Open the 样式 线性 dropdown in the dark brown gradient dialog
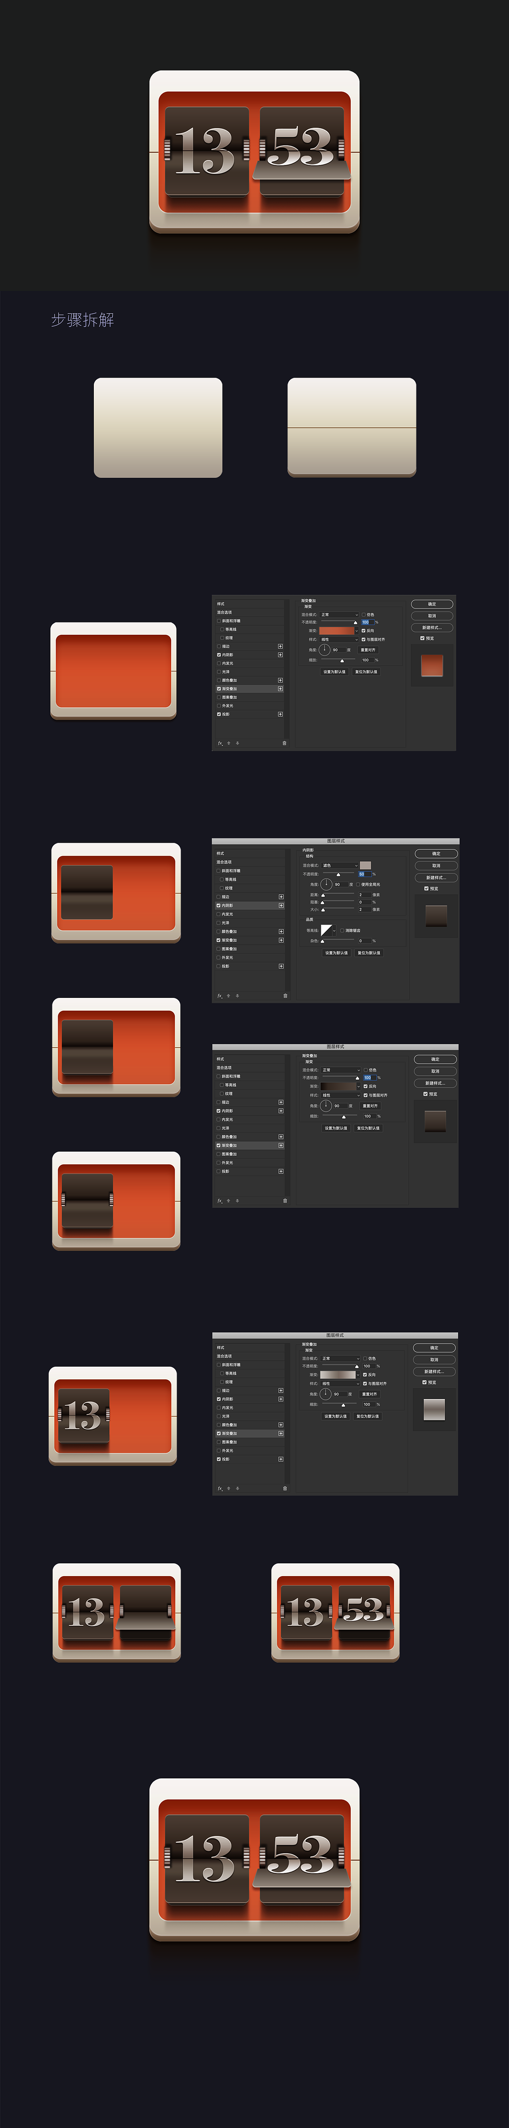Viewport: 509px width, 2128px height. (x=341, y=1095)
